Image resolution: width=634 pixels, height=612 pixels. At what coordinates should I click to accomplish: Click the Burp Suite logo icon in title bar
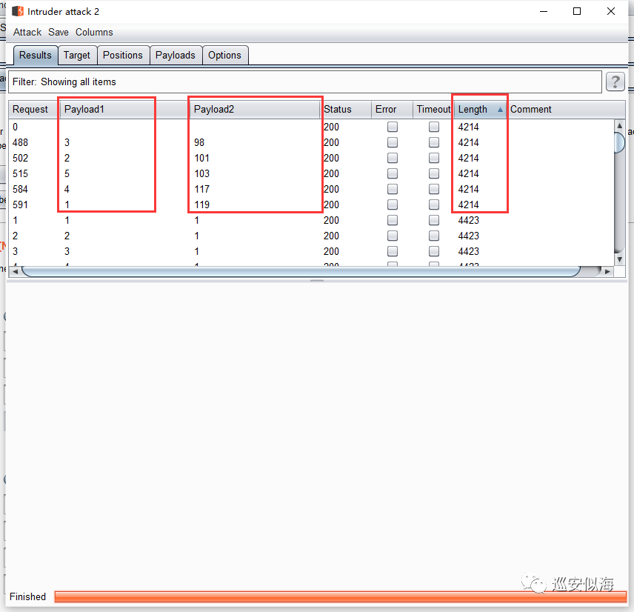[18, 11]
